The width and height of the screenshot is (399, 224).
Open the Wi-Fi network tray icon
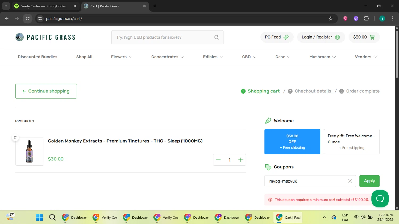click(356, 217)
